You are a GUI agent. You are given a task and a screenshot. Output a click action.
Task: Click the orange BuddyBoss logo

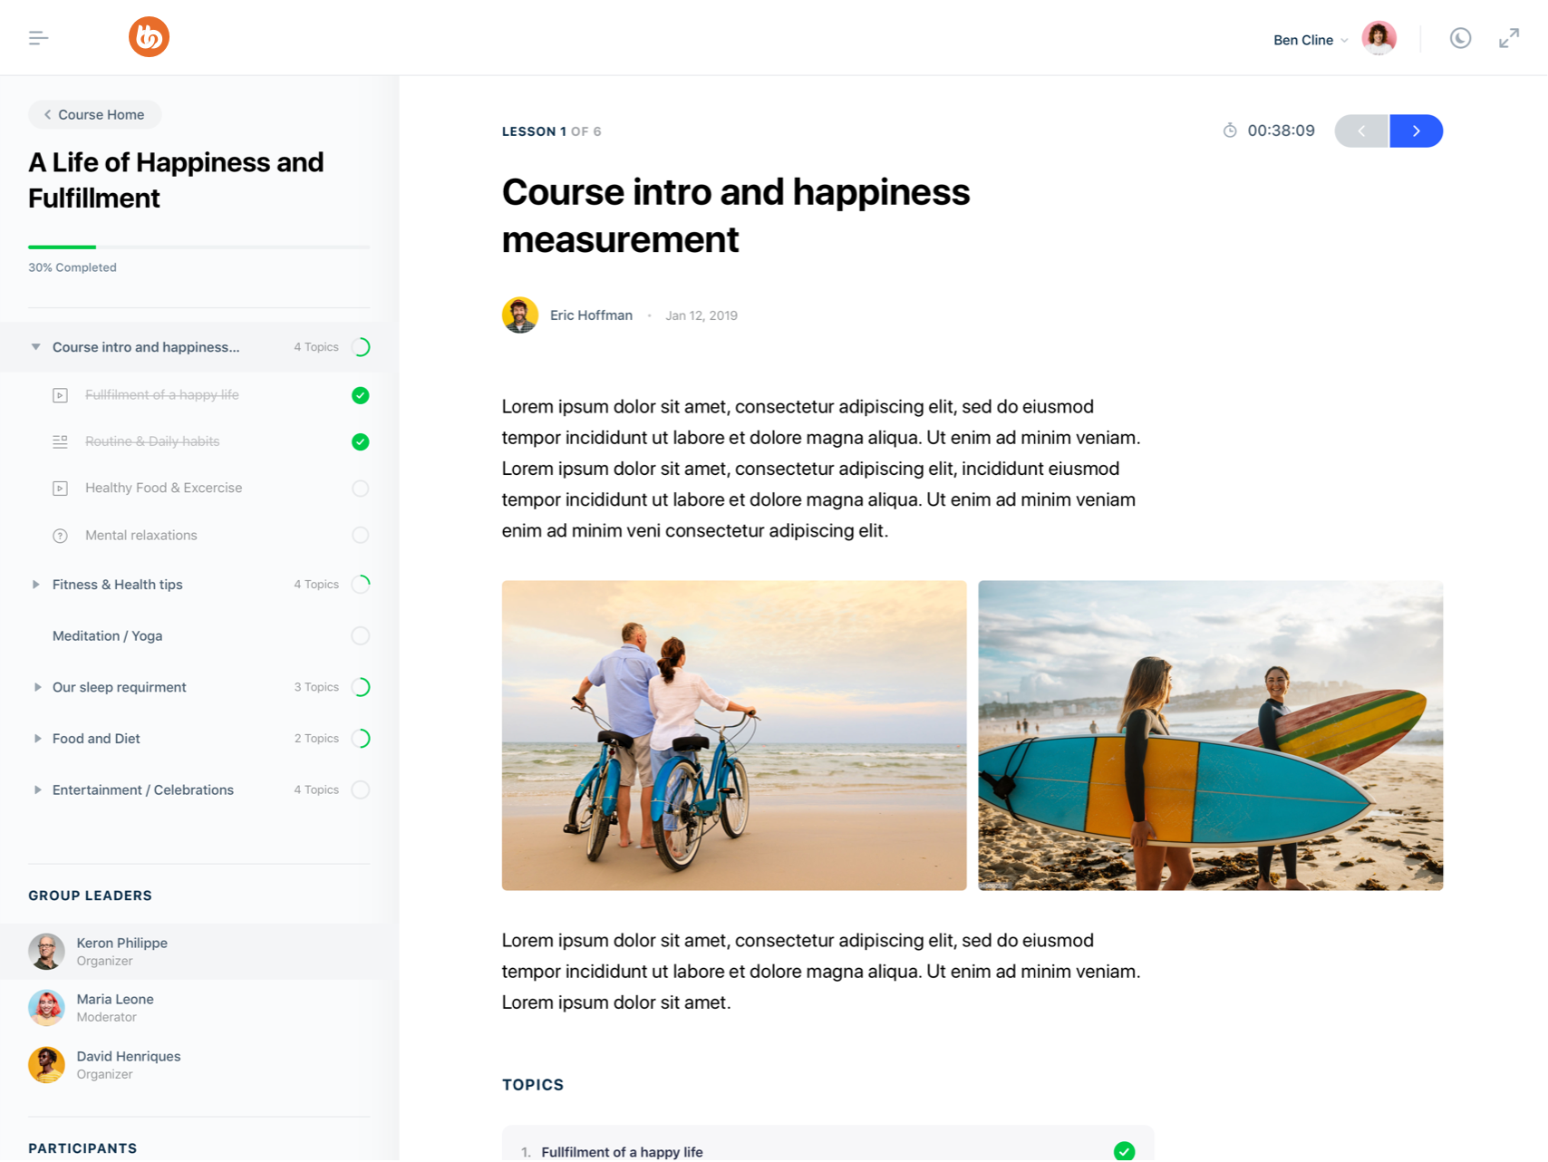click(x=149, y=37)
